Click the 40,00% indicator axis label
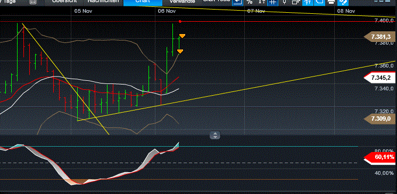The width and height of the screenshot is (397, 194). click(384, 173)
